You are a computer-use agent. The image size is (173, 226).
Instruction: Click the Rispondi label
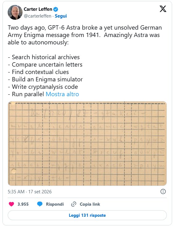point(55,204)
